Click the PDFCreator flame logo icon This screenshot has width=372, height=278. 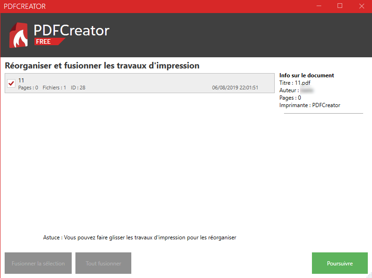coord(19,35)
